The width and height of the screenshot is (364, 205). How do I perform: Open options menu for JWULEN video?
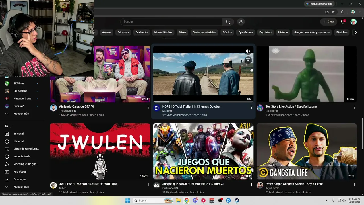pyautogui.click(x=148, y=184)
